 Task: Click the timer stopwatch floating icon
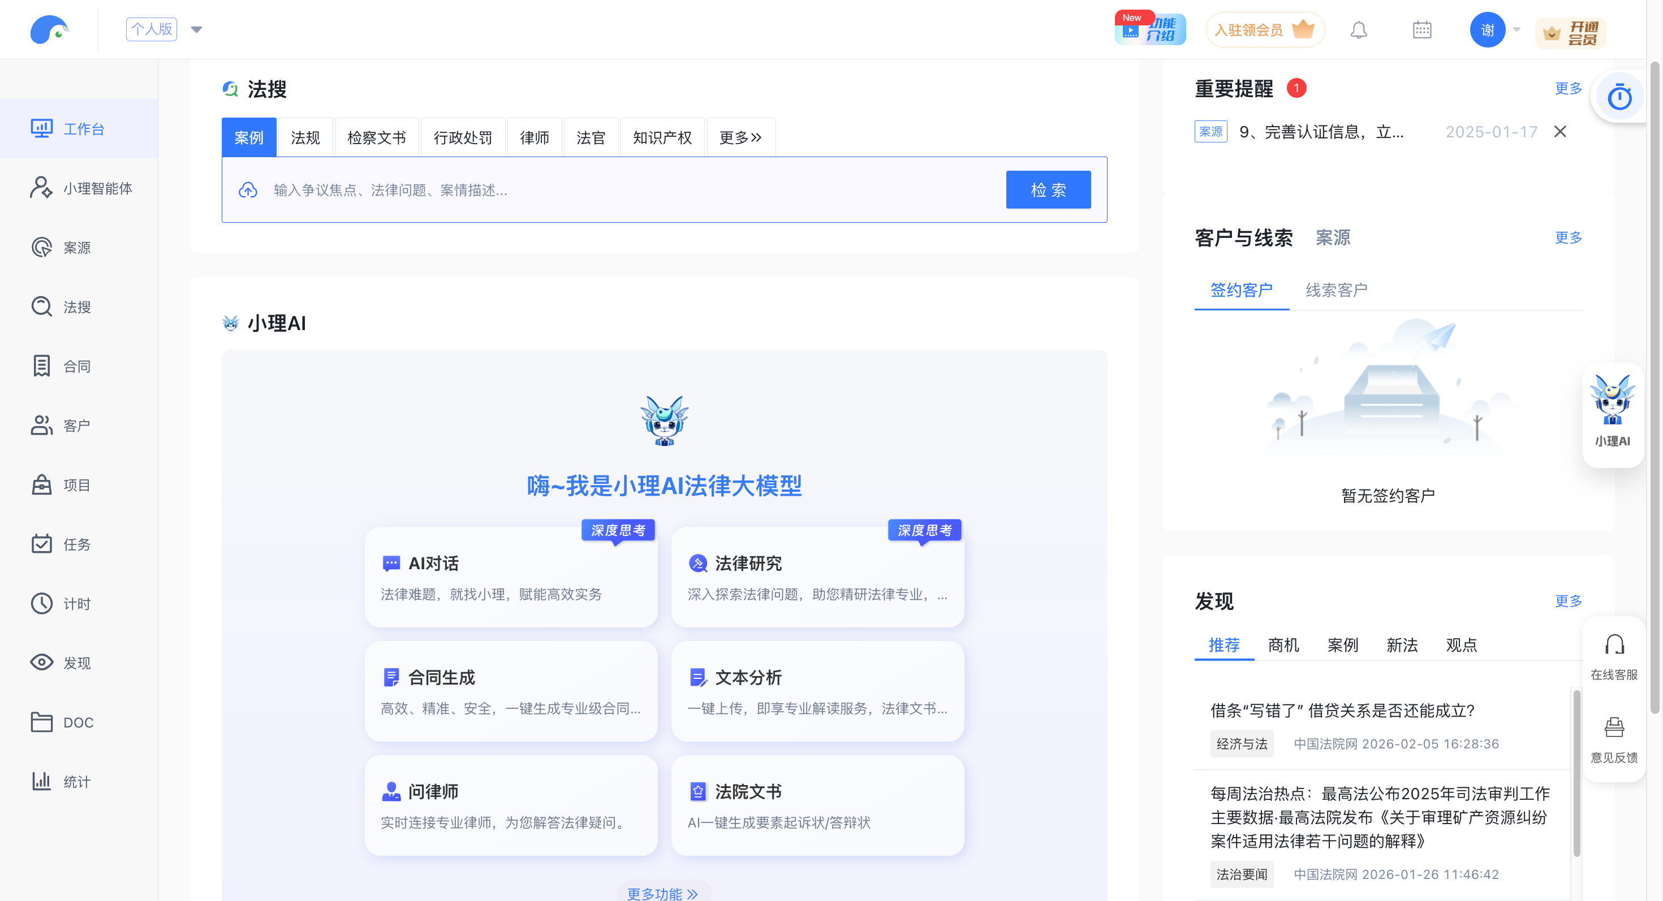coord(1619,97)
